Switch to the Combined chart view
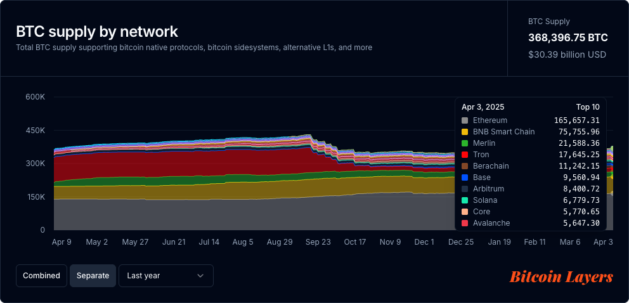Viewport: 629px width, 303px height. (x=41, y=276)
